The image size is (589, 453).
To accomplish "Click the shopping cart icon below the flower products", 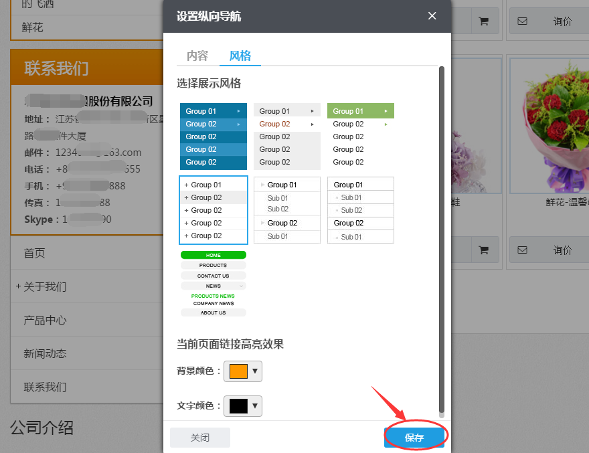I will pyautogui.click(x=483, y=250).
